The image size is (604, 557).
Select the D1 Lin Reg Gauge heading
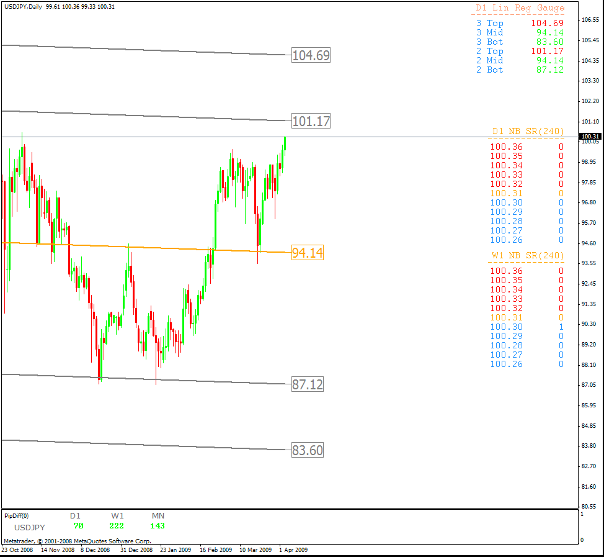tap(520, 7)
